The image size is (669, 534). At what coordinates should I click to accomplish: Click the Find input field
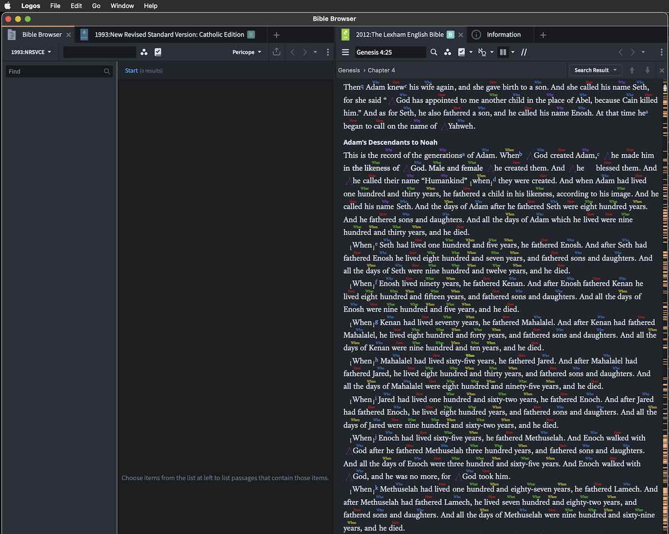[58, 71]
